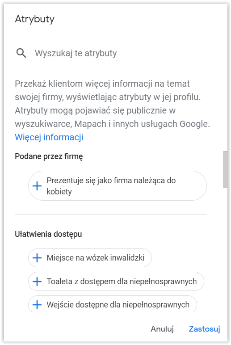231x345 pixels.
Task: Click the plus icon for 'Toaleta z dostępem'
Action: click(x=37, y=282)
